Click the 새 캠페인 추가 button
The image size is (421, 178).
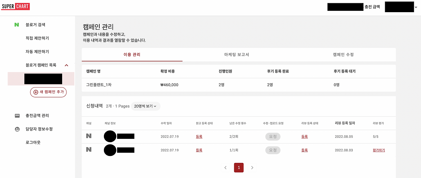pyautogui.click(x=48, y=92)
